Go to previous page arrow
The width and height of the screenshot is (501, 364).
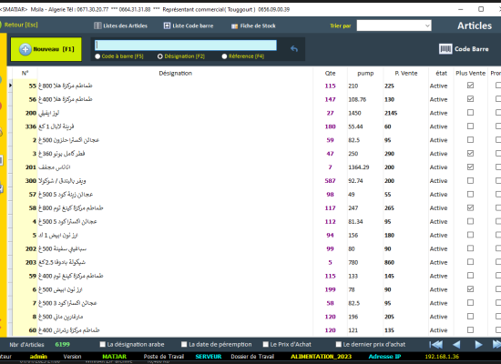(456, 345)
